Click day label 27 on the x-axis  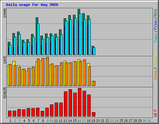coord(130,121)
